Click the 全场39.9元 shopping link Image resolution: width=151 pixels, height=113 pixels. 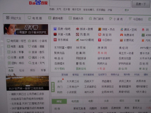(x=107, y=92)
